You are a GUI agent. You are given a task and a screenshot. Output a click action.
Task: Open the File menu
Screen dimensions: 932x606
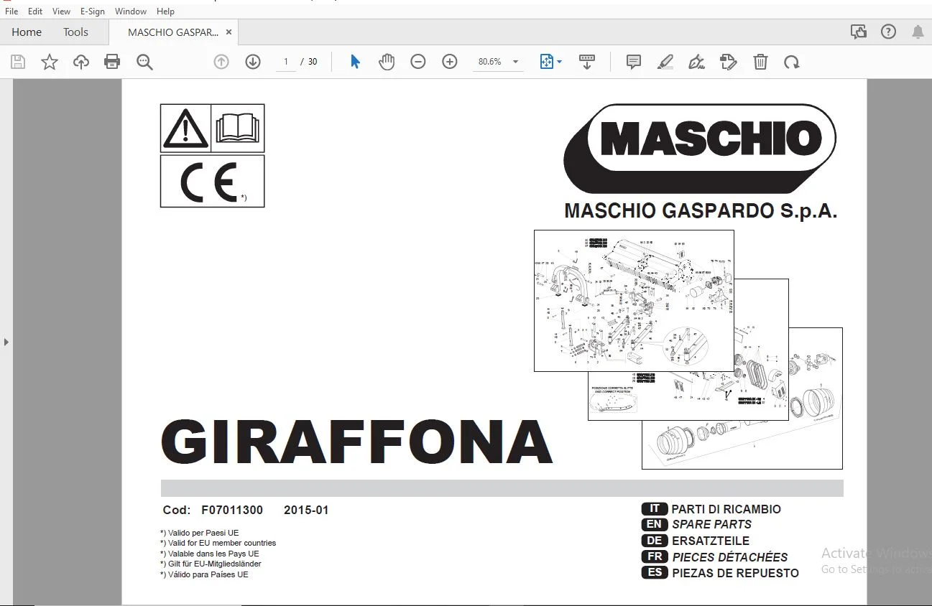(x=11, y=11)
